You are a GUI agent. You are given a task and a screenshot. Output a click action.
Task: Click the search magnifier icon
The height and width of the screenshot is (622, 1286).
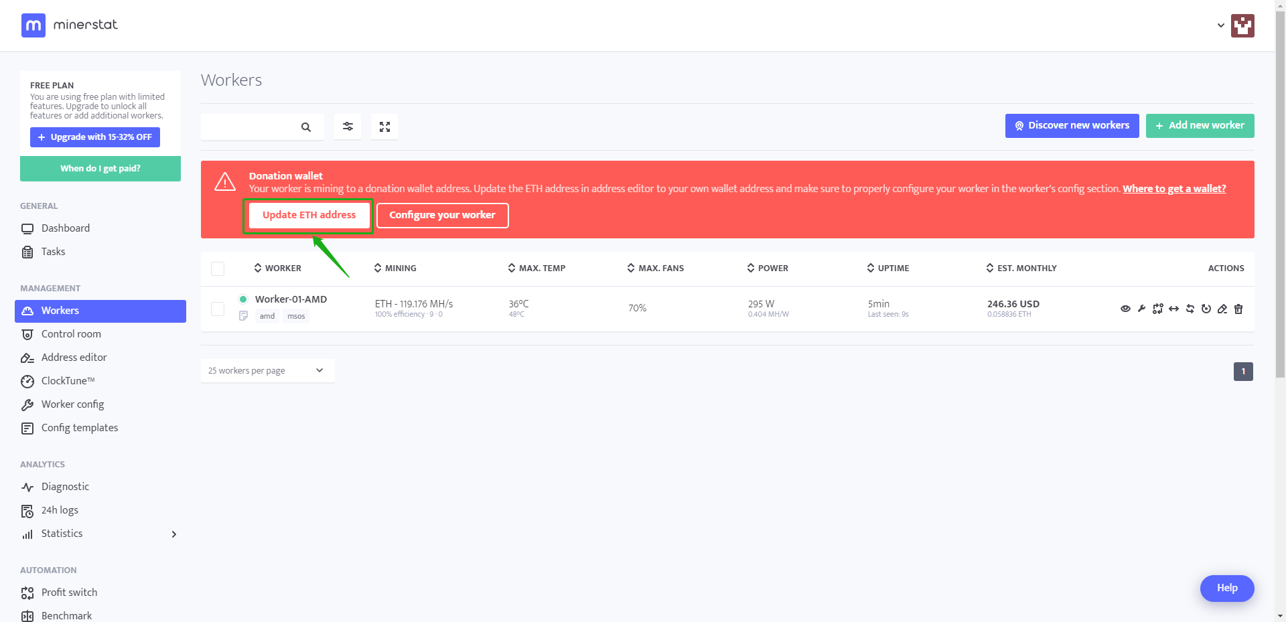click(x=306, y=127)
